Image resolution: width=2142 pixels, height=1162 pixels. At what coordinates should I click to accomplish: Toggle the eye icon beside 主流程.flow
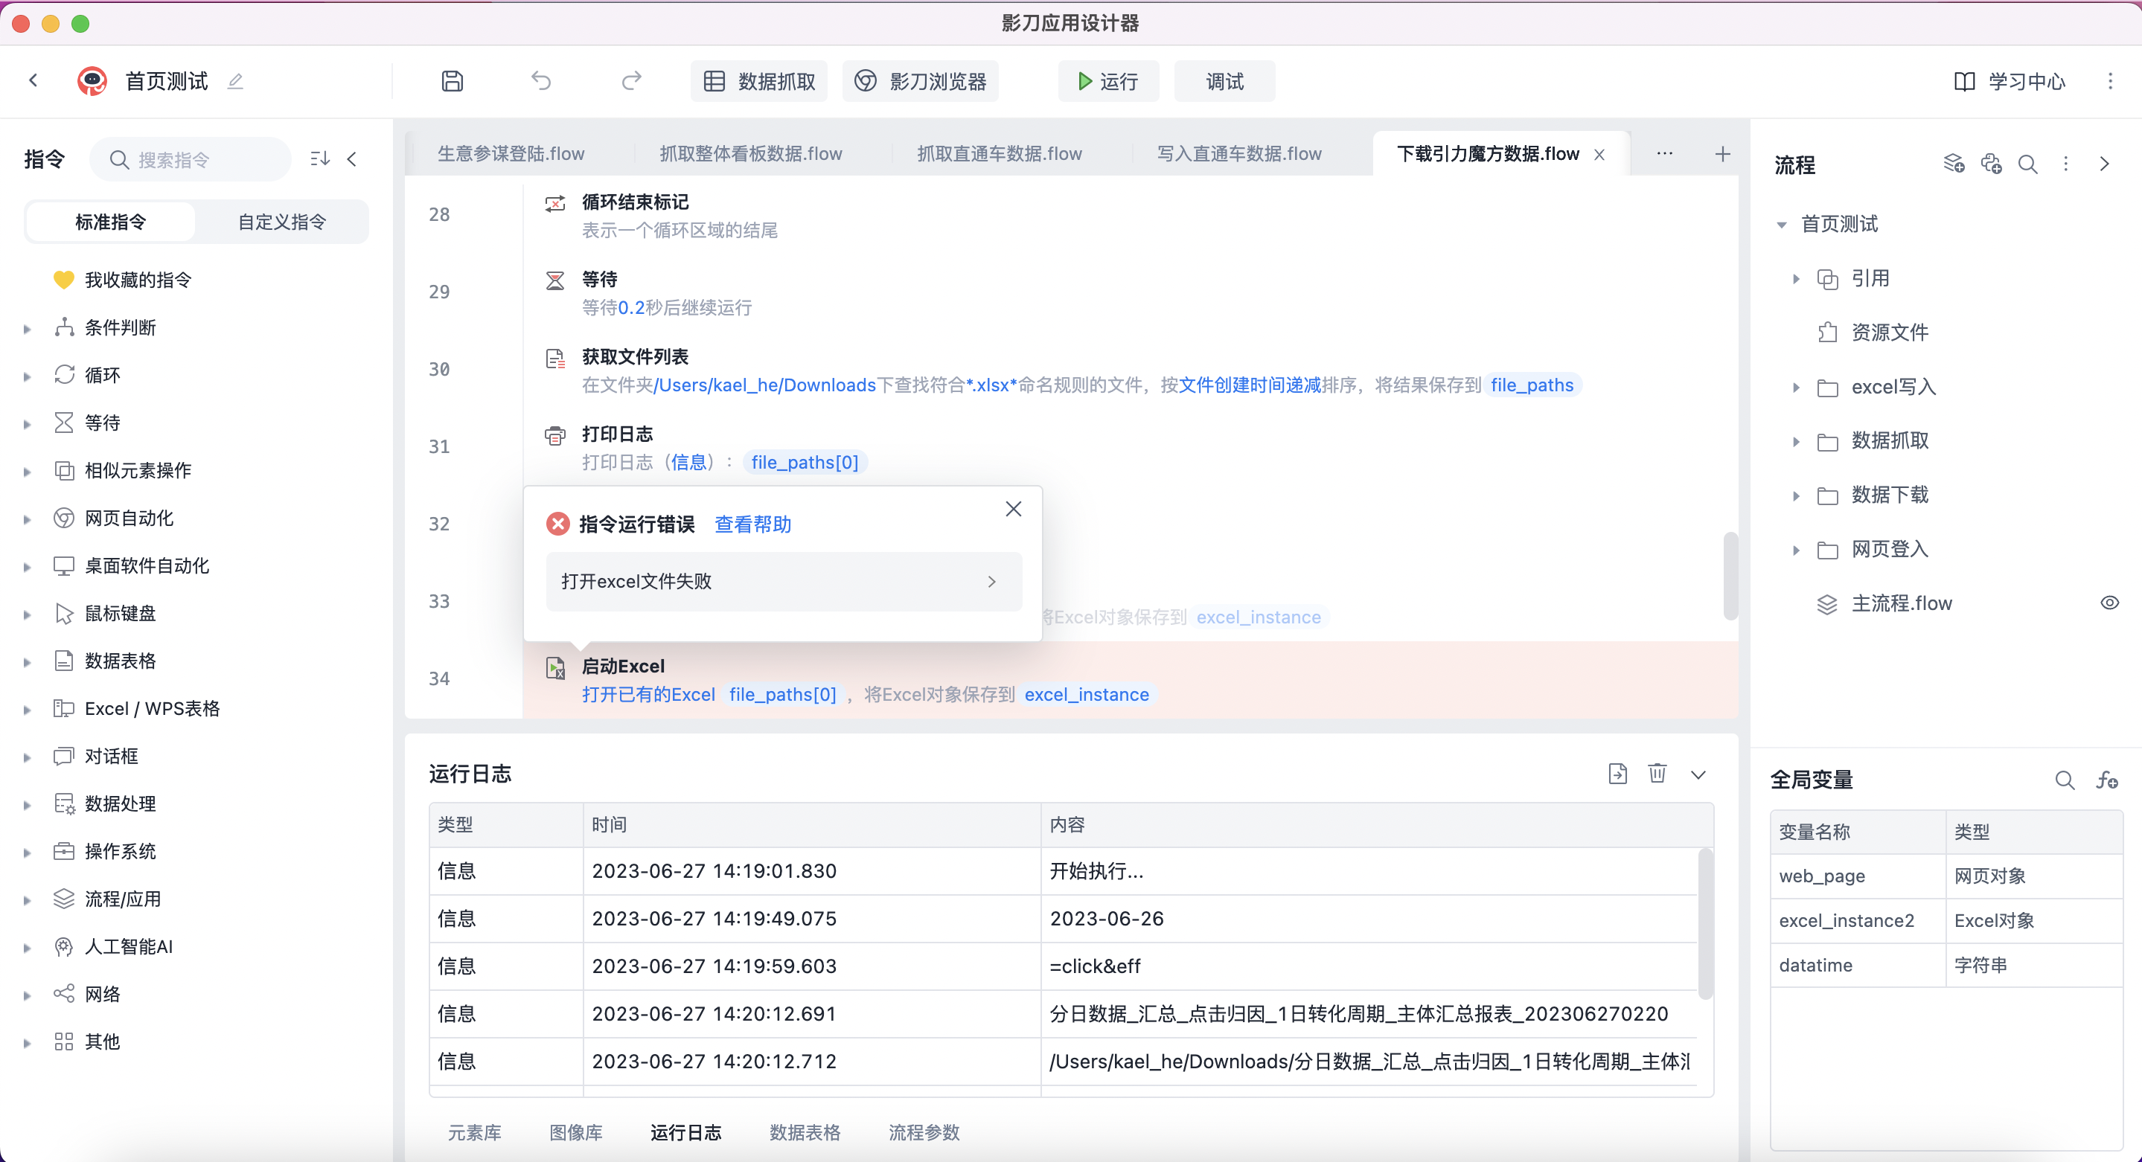click(2109, 603)
